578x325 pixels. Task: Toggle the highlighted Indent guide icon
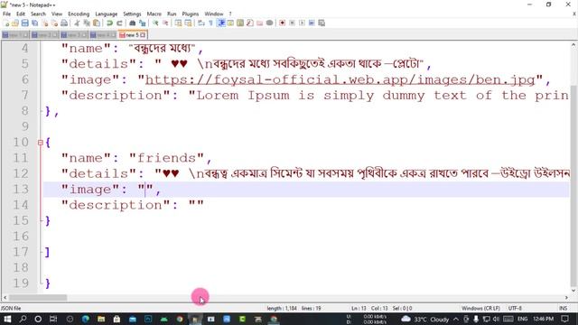[221, 23]
